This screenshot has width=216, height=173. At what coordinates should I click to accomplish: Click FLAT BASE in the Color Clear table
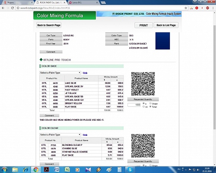[x=68, y=155]
